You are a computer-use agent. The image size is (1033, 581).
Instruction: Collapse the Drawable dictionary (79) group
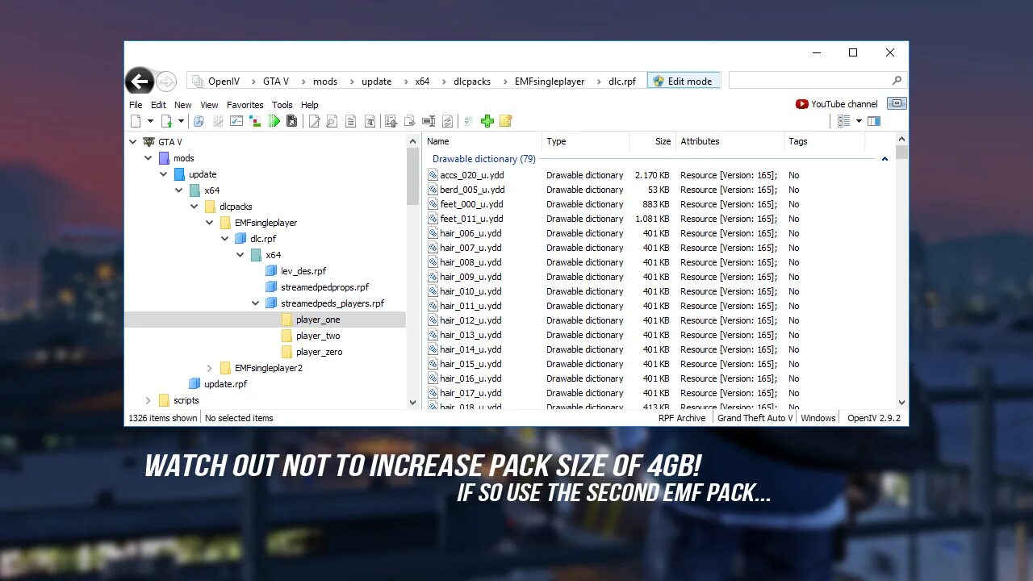pyautogui.click(x=885, y=159)
